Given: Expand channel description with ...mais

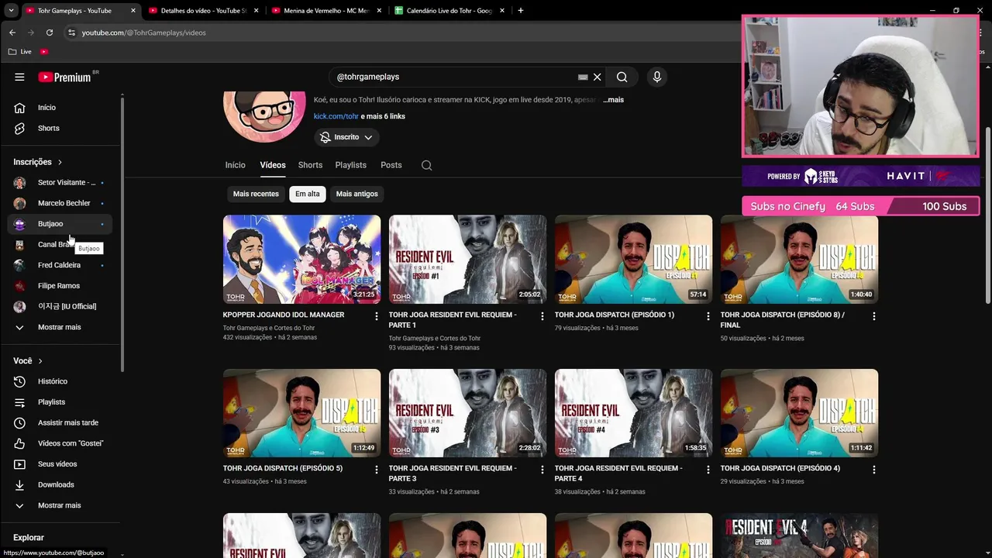Looking at the screenshot, I should coord(613,100).
